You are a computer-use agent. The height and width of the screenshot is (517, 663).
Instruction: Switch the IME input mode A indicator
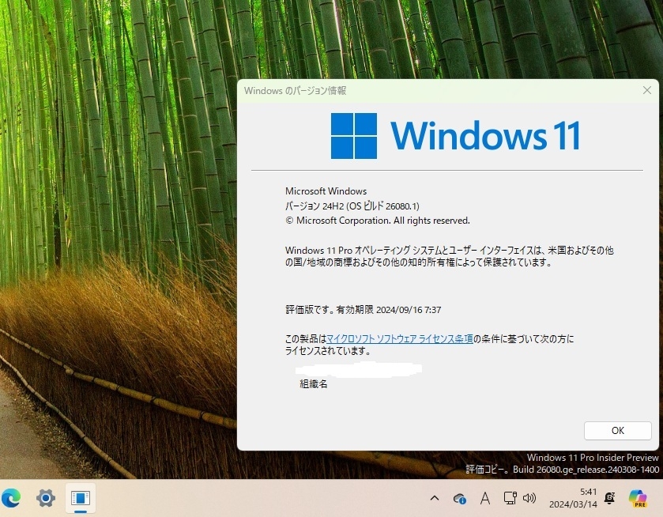tap(485, 498)
